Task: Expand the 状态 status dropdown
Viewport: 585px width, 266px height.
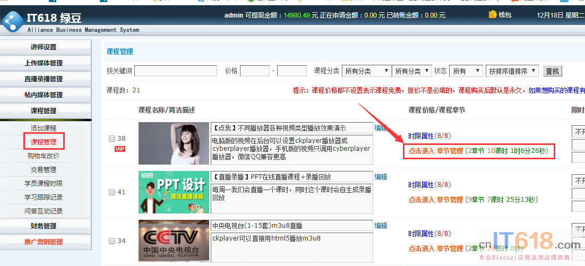Action: pos(466,71)
